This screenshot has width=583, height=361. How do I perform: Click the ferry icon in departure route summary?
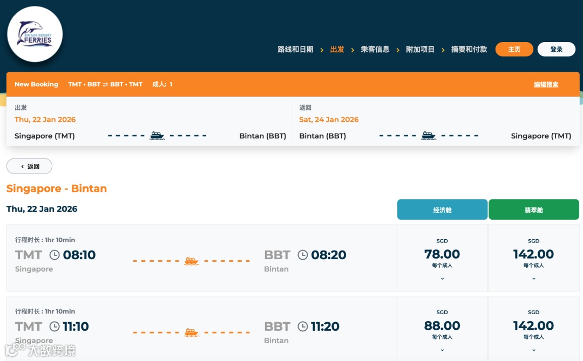pyautogui.click(x=157, y=135)
